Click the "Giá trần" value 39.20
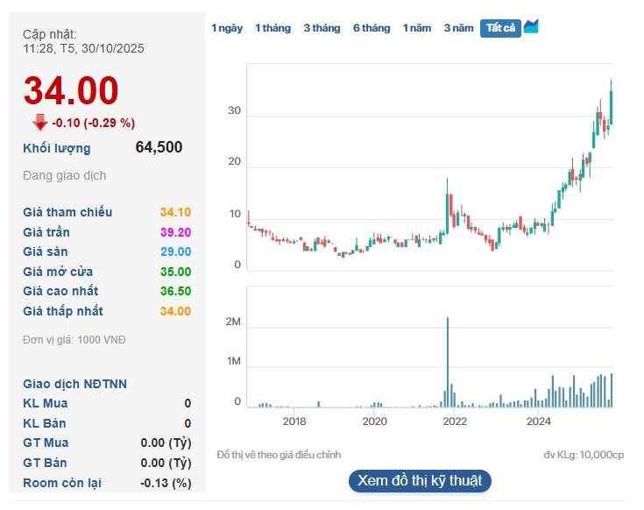The image size is (644, 510). (x=175, y=232)
